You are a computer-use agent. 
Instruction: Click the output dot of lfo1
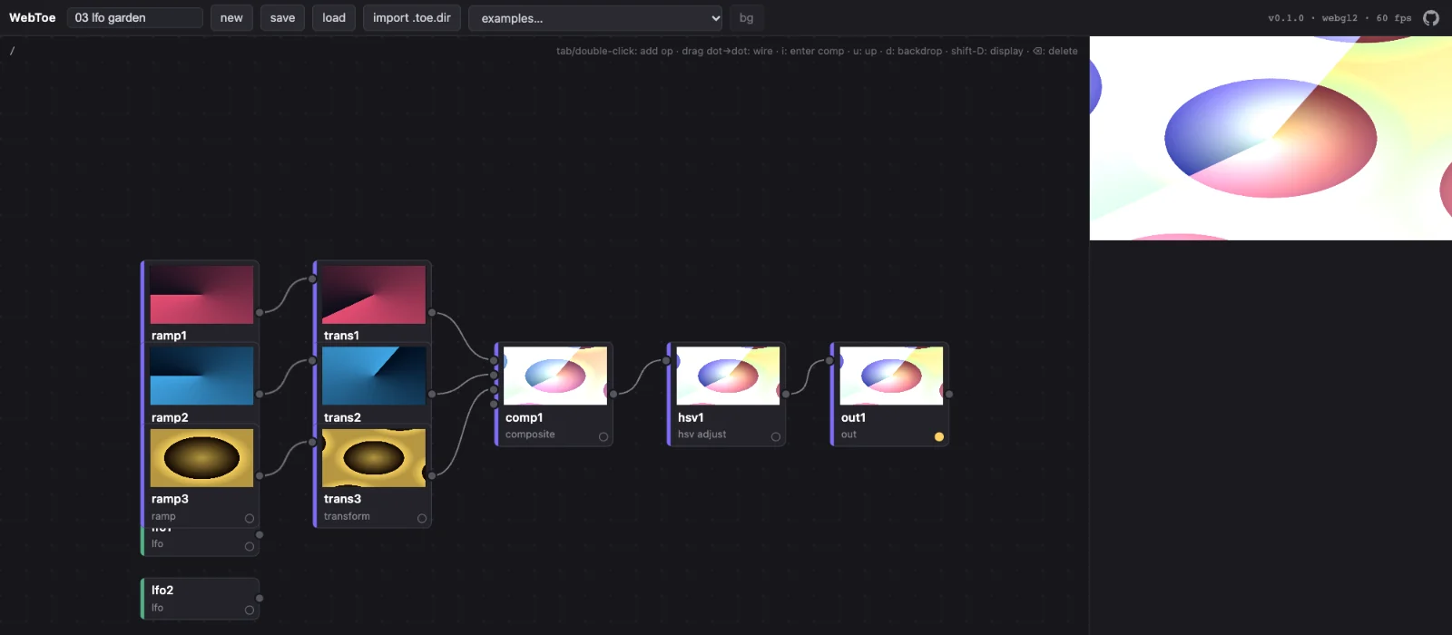coord(260,534)
